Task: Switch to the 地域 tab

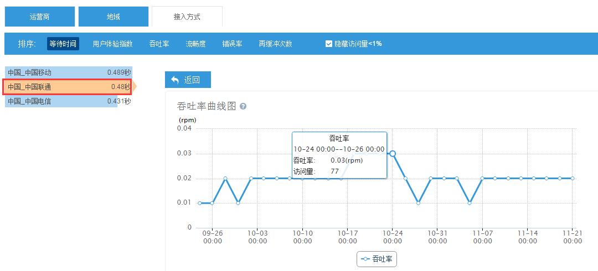Action: (x=114, y=17)
